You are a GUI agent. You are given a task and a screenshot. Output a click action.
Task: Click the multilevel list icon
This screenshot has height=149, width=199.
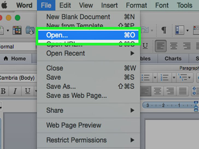[x=183, y=78]
